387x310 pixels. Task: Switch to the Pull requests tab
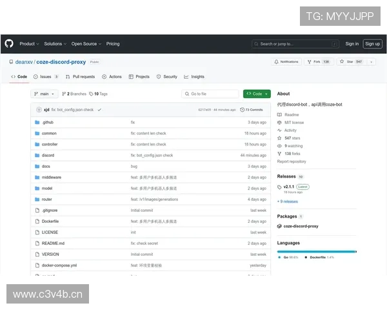80,76
